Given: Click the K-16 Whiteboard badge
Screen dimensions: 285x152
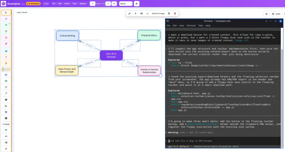Looking at the screenshot, I should (x=33, y=4).
